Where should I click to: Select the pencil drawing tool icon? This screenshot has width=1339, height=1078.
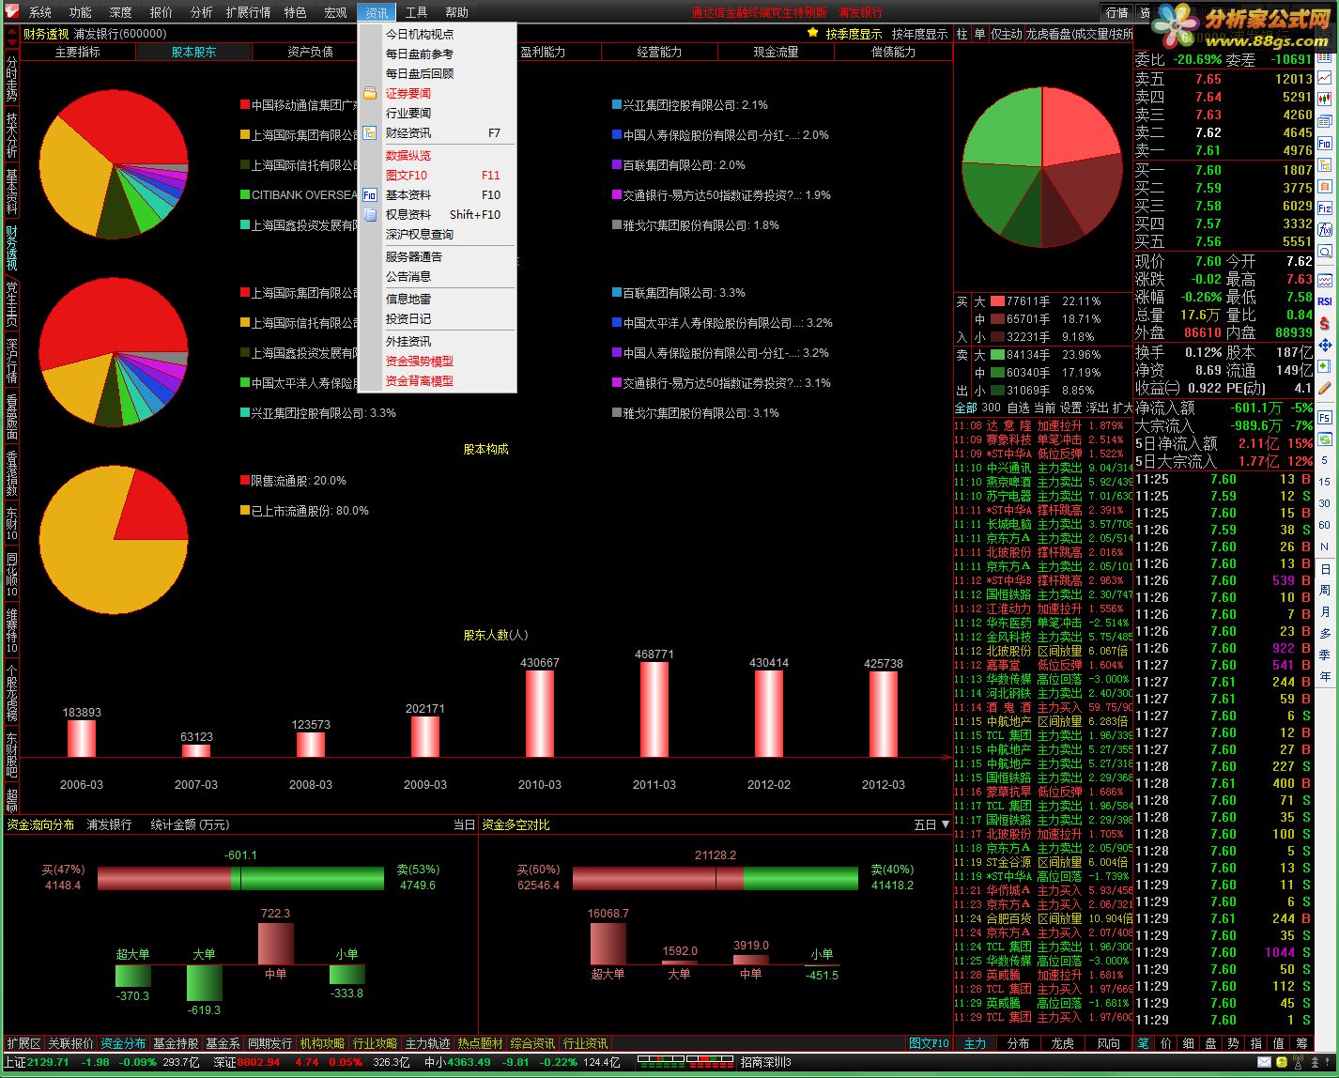(x=1325, y=388)
